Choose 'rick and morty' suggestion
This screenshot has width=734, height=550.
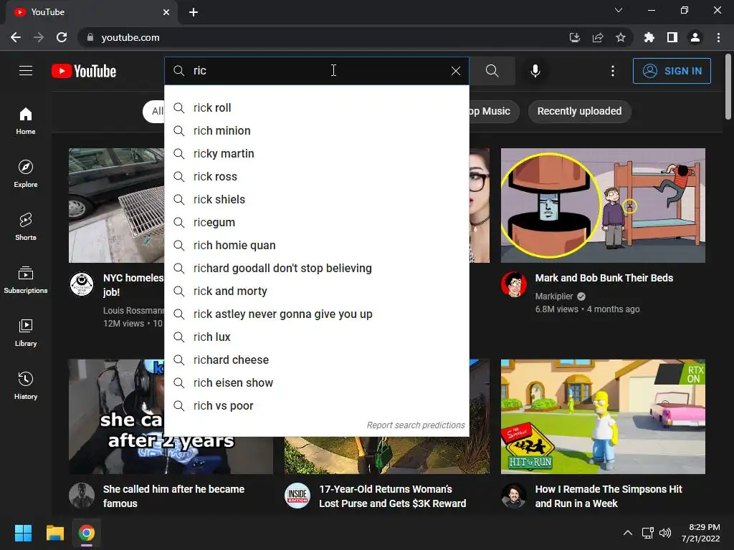pos(317,291)
